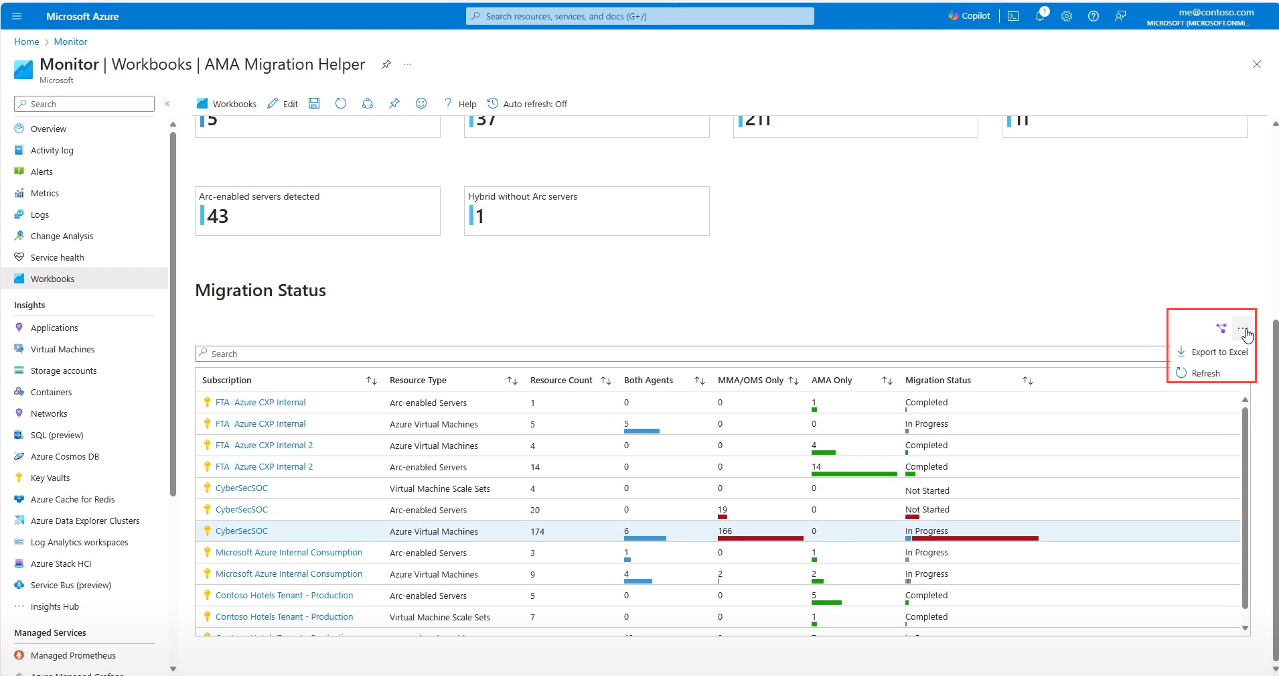Open Virtual Machines under Insights
This screenshot has height=676, width=1279.
point(62,349)
